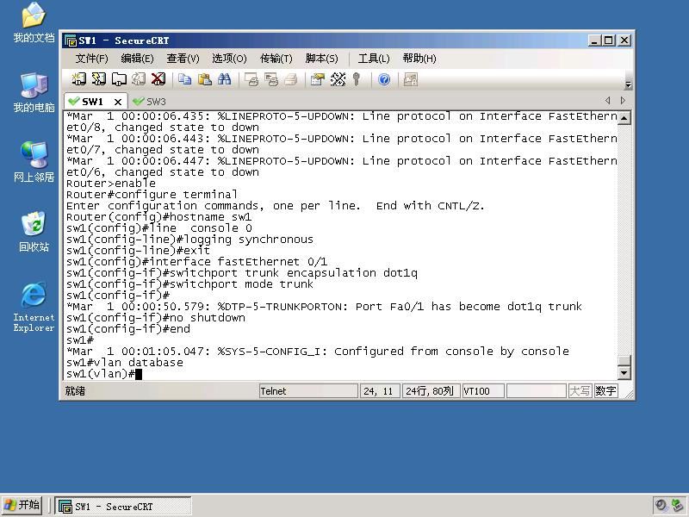Close the SW1 tab with X
The height and width of the screenshot is (517, 689).
(x=118, y=102)
